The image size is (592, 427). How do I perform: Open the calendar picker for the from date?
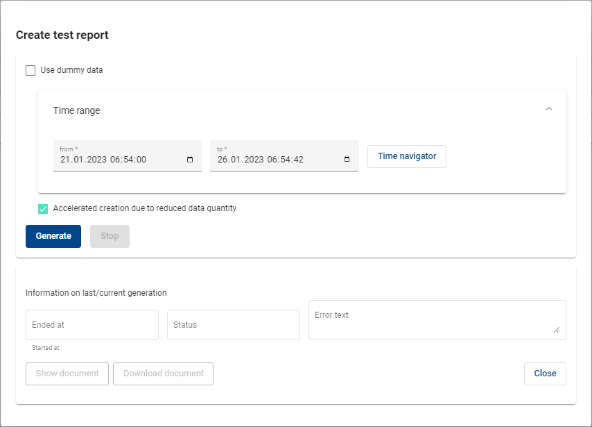pos(190,160)
